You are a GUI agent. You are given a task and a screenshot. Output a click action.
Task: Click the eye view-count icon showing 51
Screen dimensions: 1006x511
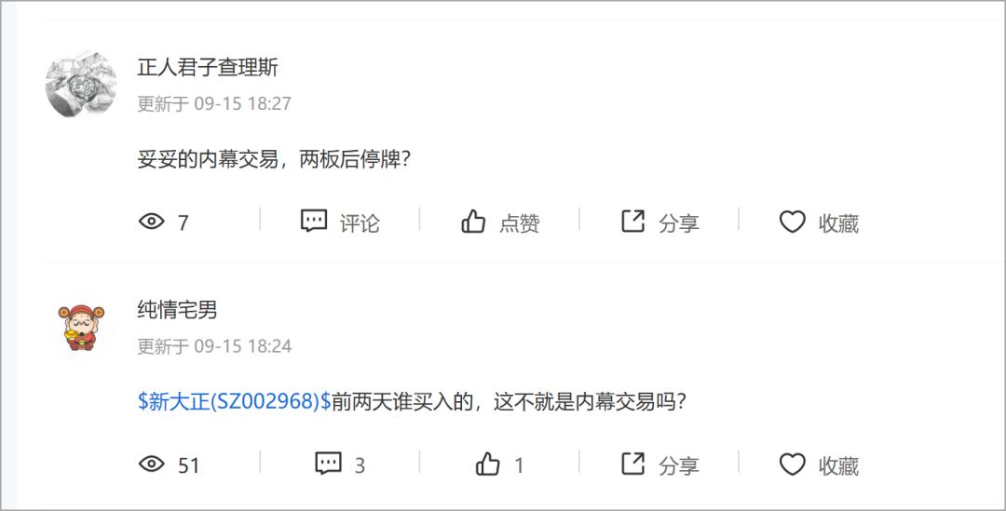(x=151, y=464)
